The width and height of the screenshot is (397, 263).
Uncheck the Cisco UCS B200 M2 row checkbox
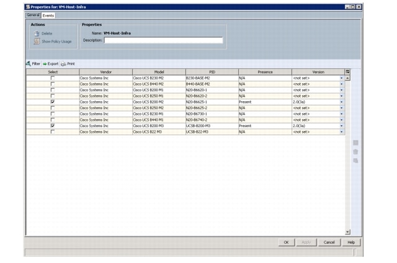point(53,102)
